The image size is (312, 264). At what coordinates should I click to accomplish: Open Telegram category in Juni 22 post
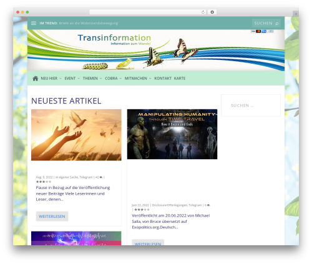click(195, 205)
